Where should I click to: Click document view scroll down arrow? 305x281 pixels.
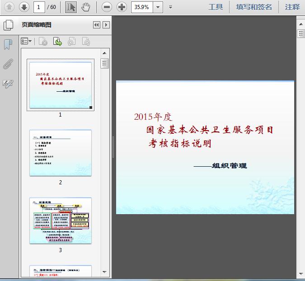[301, 274]
